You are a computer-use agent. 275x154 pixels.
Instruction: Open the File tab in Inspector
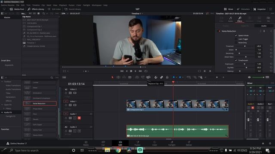click(x=268, y=19)
